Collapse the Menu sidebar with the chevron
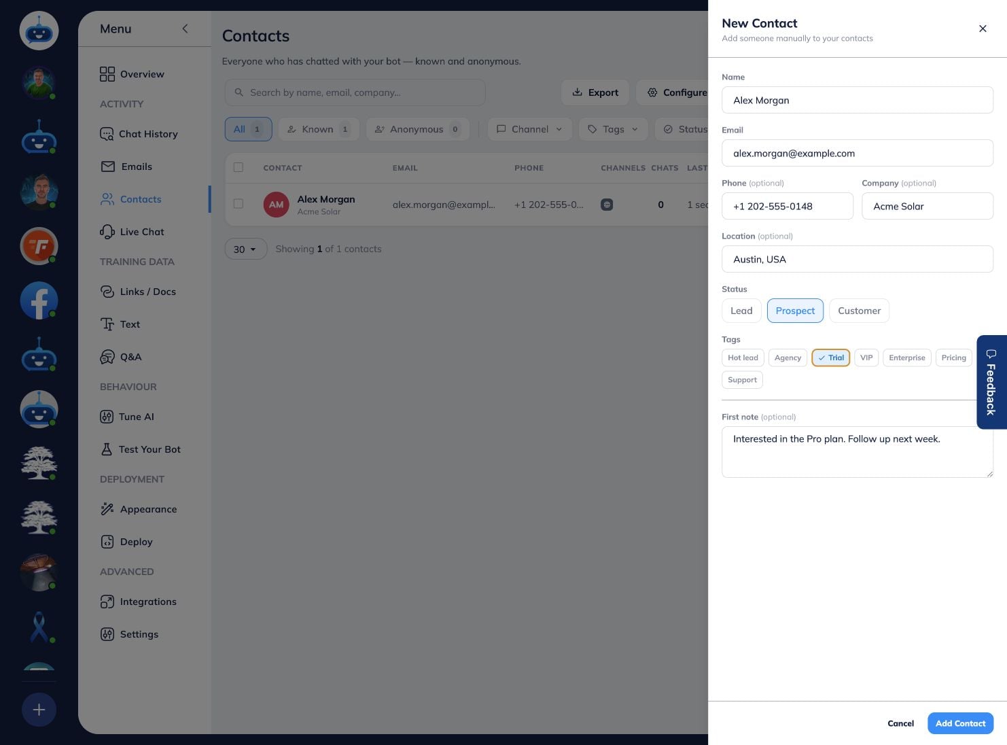The image size is (1007, 745). pyautogui.click(x=185, y=29)
